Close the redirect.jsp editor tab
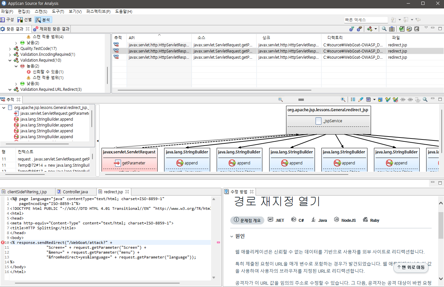This screenshot has width=444, height=287. 127,192
